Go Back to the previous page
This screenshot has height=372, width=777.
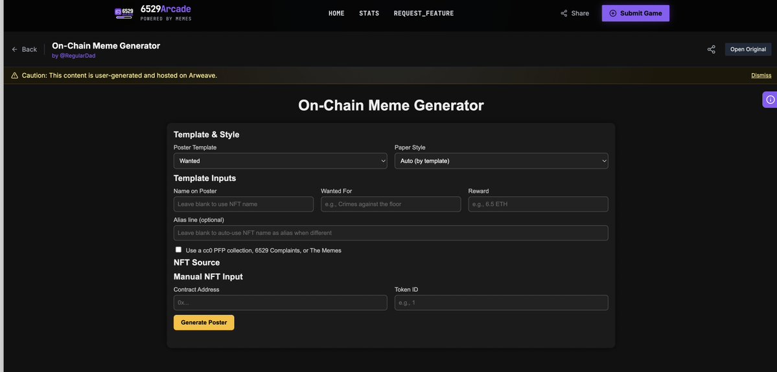click(24, 49)
